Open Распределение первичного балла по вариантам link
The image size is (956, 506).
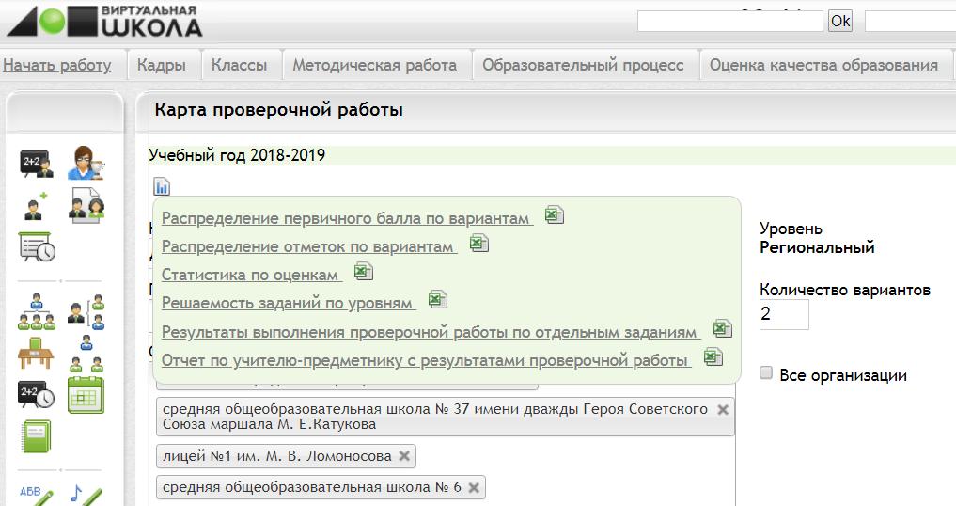tap(346, 218)
